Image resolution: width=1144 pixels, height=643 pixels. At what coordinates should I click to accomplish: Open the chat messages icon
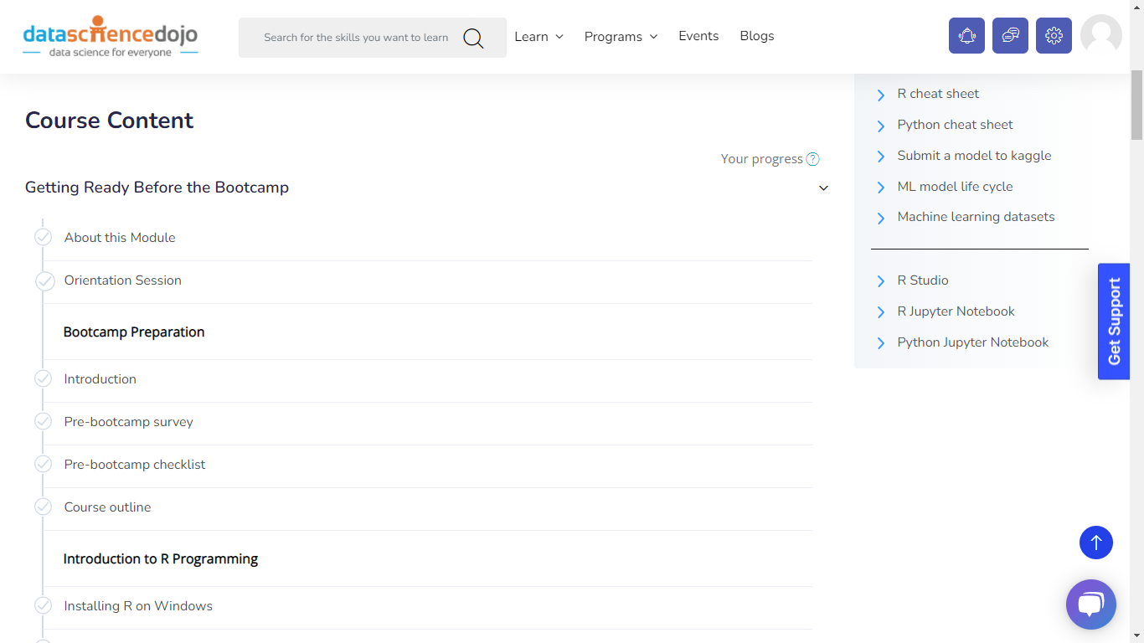(1010, 35)
